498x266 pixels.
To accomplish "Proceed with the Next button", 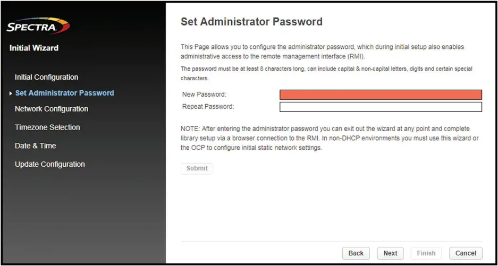I will pos(390,253).
